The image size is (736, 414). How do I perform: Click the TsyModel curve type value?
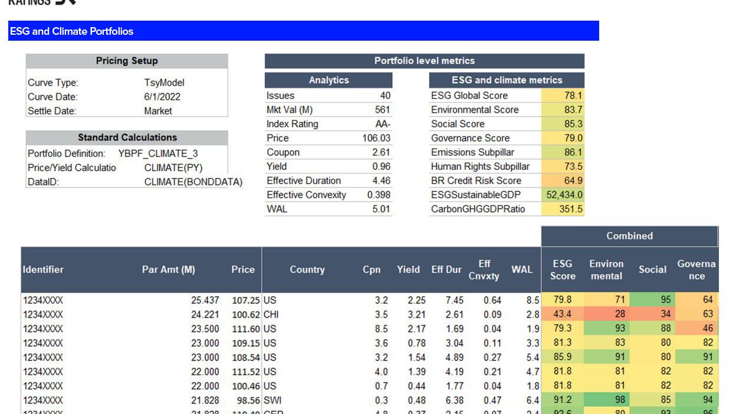click(164, 83)
